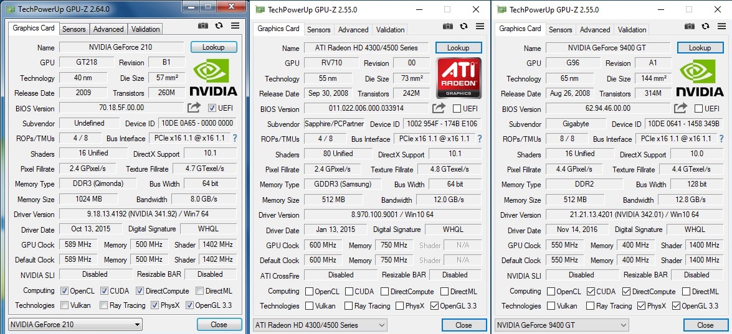Toggle UEFI checkbox in Radeon HD 4300/4500 window

[457, 109]
